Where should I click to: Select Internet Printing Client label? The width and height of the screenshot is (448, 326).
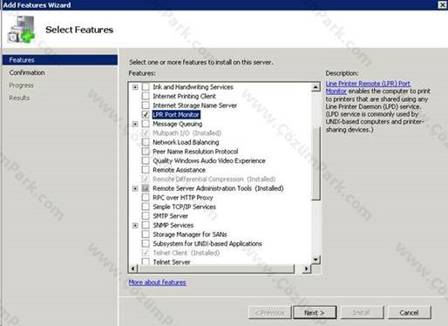(185, 96)
